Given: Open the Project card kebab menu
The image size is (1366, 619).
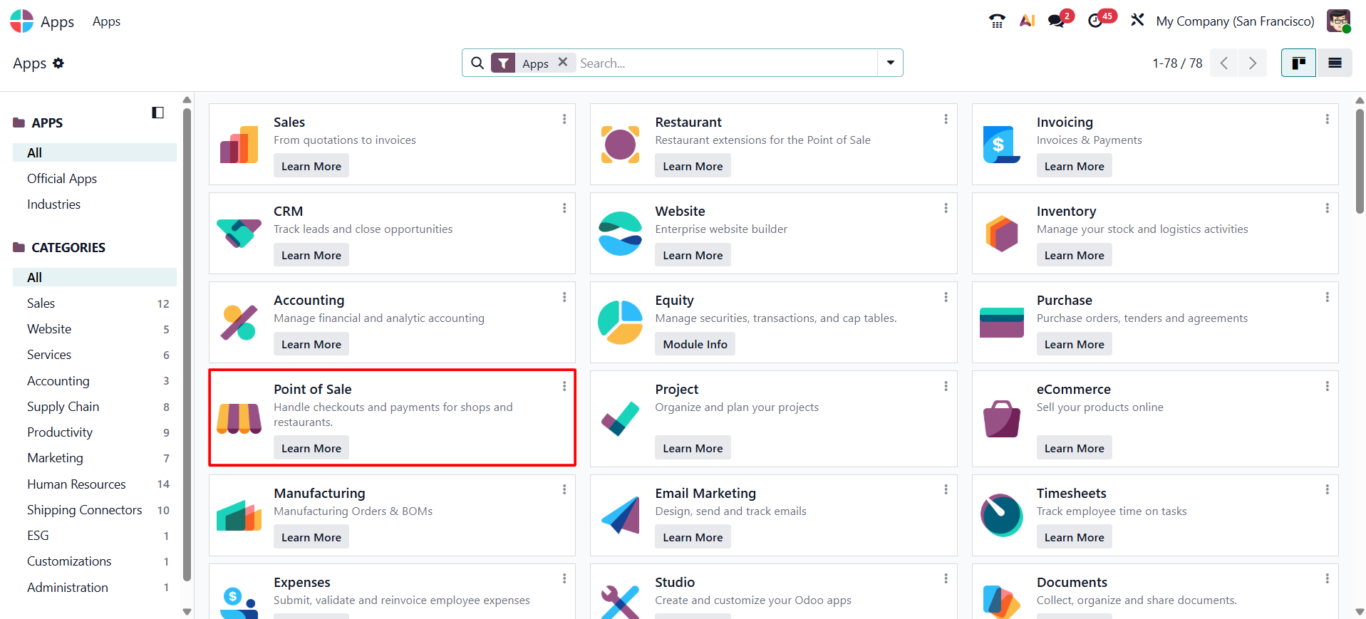Looking at the screenshot, I should click(x=946, y=386).
